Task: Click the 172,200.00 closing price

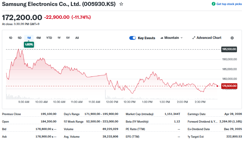Action: point(22,17)
